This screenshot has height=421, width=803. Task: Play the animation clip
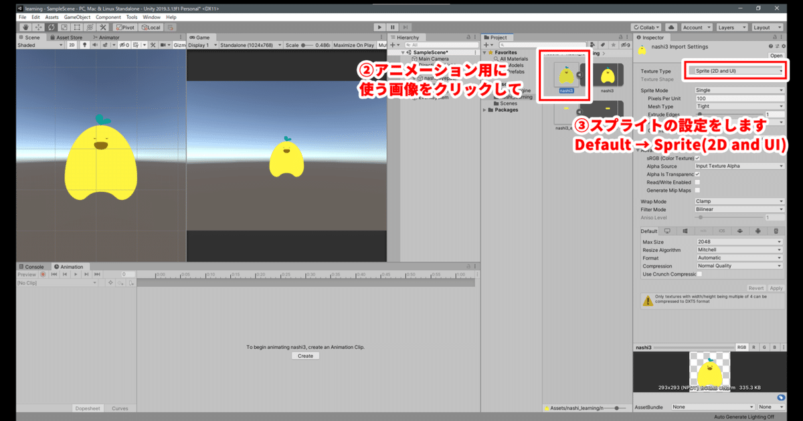point(76,275)
